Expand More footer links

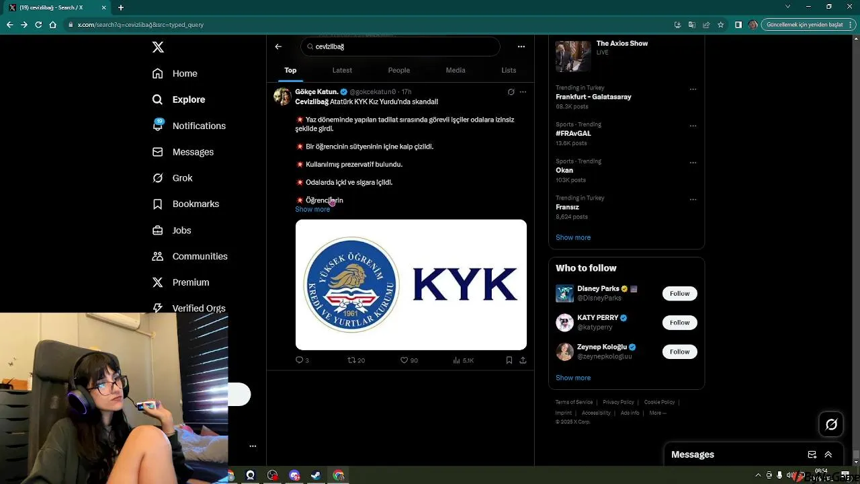tap(658, 413)
